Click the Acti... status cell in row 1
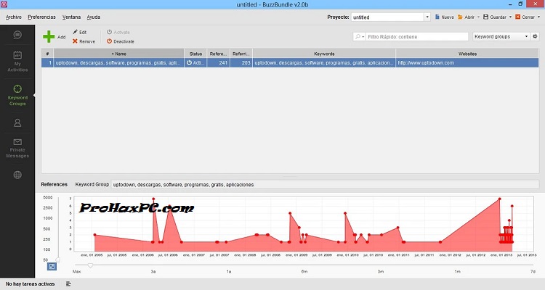Viewport: 545px width, 290px height. click(x=195, y=63)
